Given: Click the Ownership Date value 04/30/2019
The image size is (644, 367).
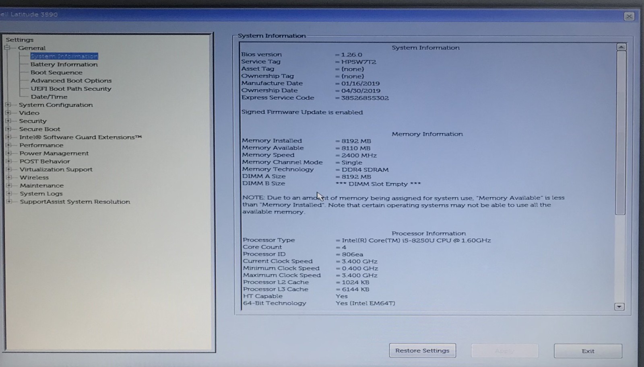Looking at the screenshot, I should (361, 91).
